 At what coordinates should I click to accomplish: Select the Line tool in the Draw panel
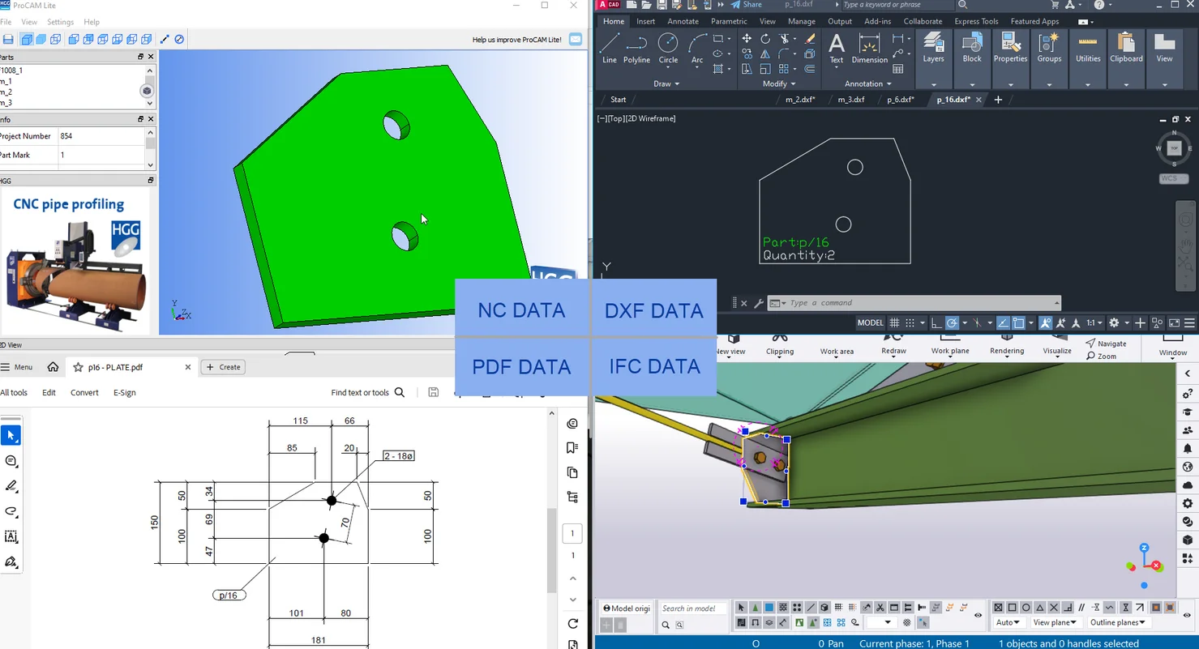(609, 50)
